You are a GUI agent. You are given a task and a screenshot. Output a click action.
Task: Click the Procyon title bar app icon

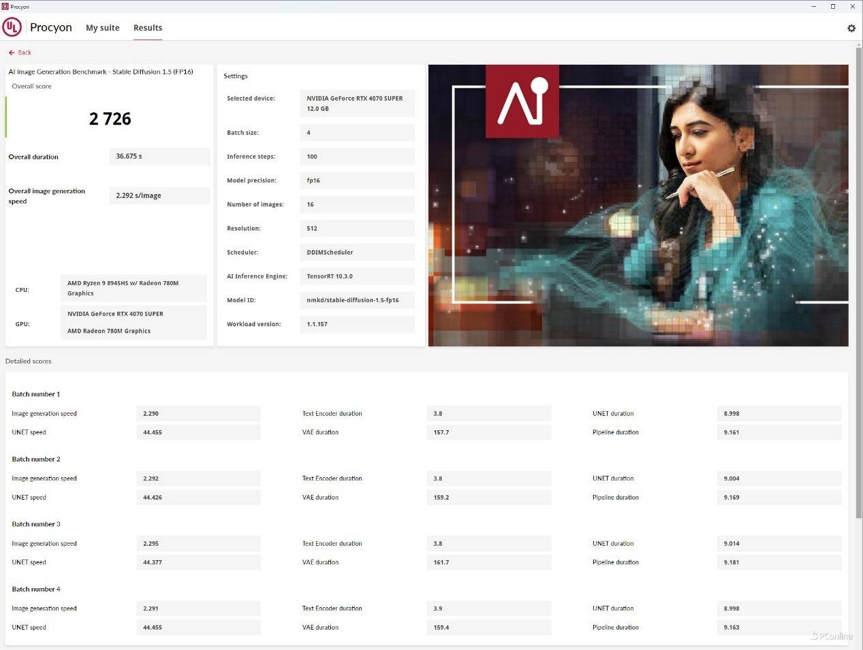(x=5, y=6)
